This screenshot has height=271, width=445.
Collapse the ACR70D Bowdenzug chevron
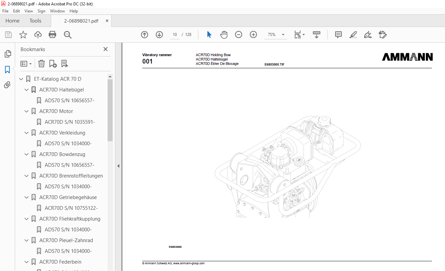coord(27,154)
